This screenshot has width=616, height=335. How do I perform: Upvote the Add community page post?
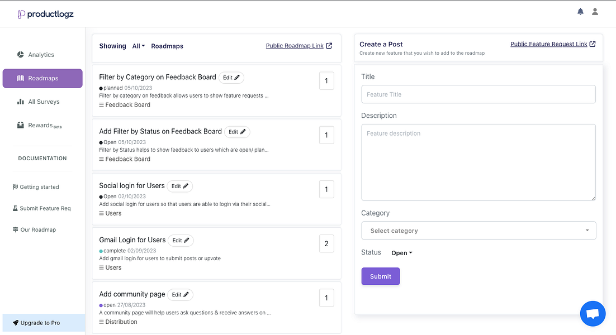[326, 298]
